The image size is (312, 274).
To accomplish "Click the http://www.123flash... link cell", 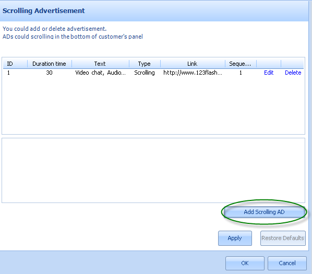I will 193,73.
